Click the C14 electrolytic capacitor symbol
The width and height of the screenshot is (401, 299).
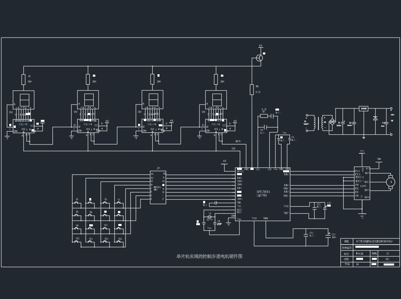point(328,235)
